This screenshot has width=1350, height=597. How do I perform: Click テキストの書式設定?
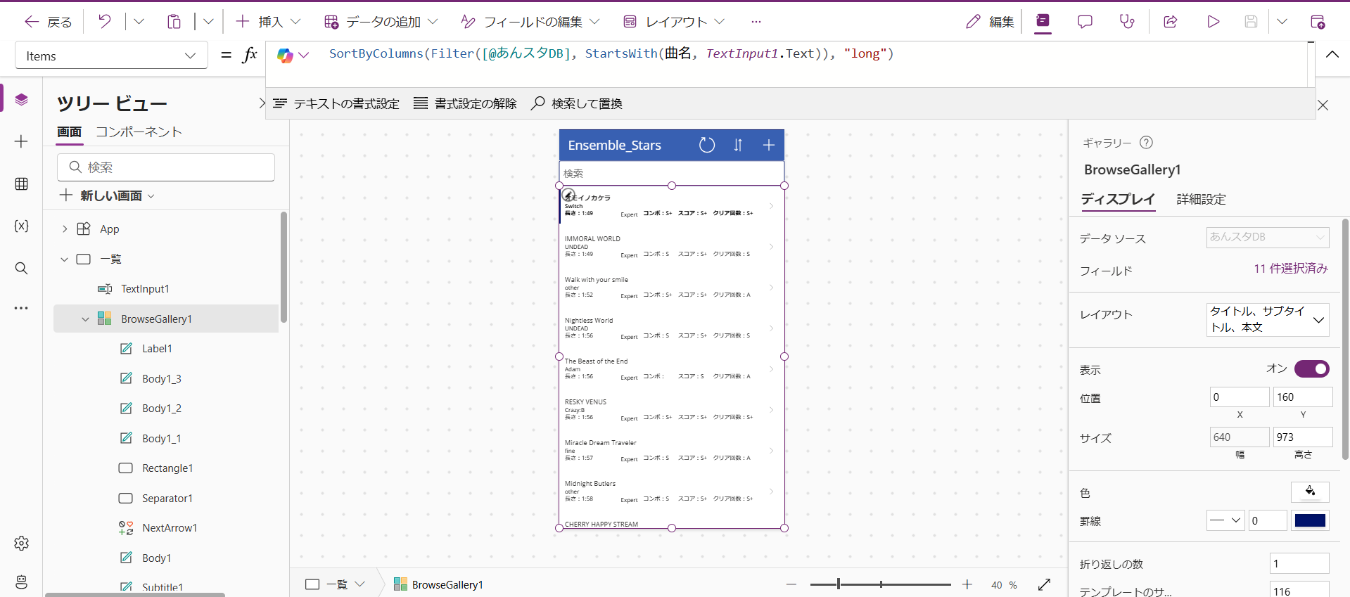click(336, 103)
